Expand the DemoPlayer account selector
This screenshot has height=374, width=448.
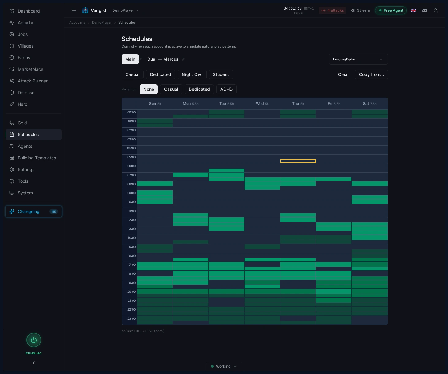point(126,10)
